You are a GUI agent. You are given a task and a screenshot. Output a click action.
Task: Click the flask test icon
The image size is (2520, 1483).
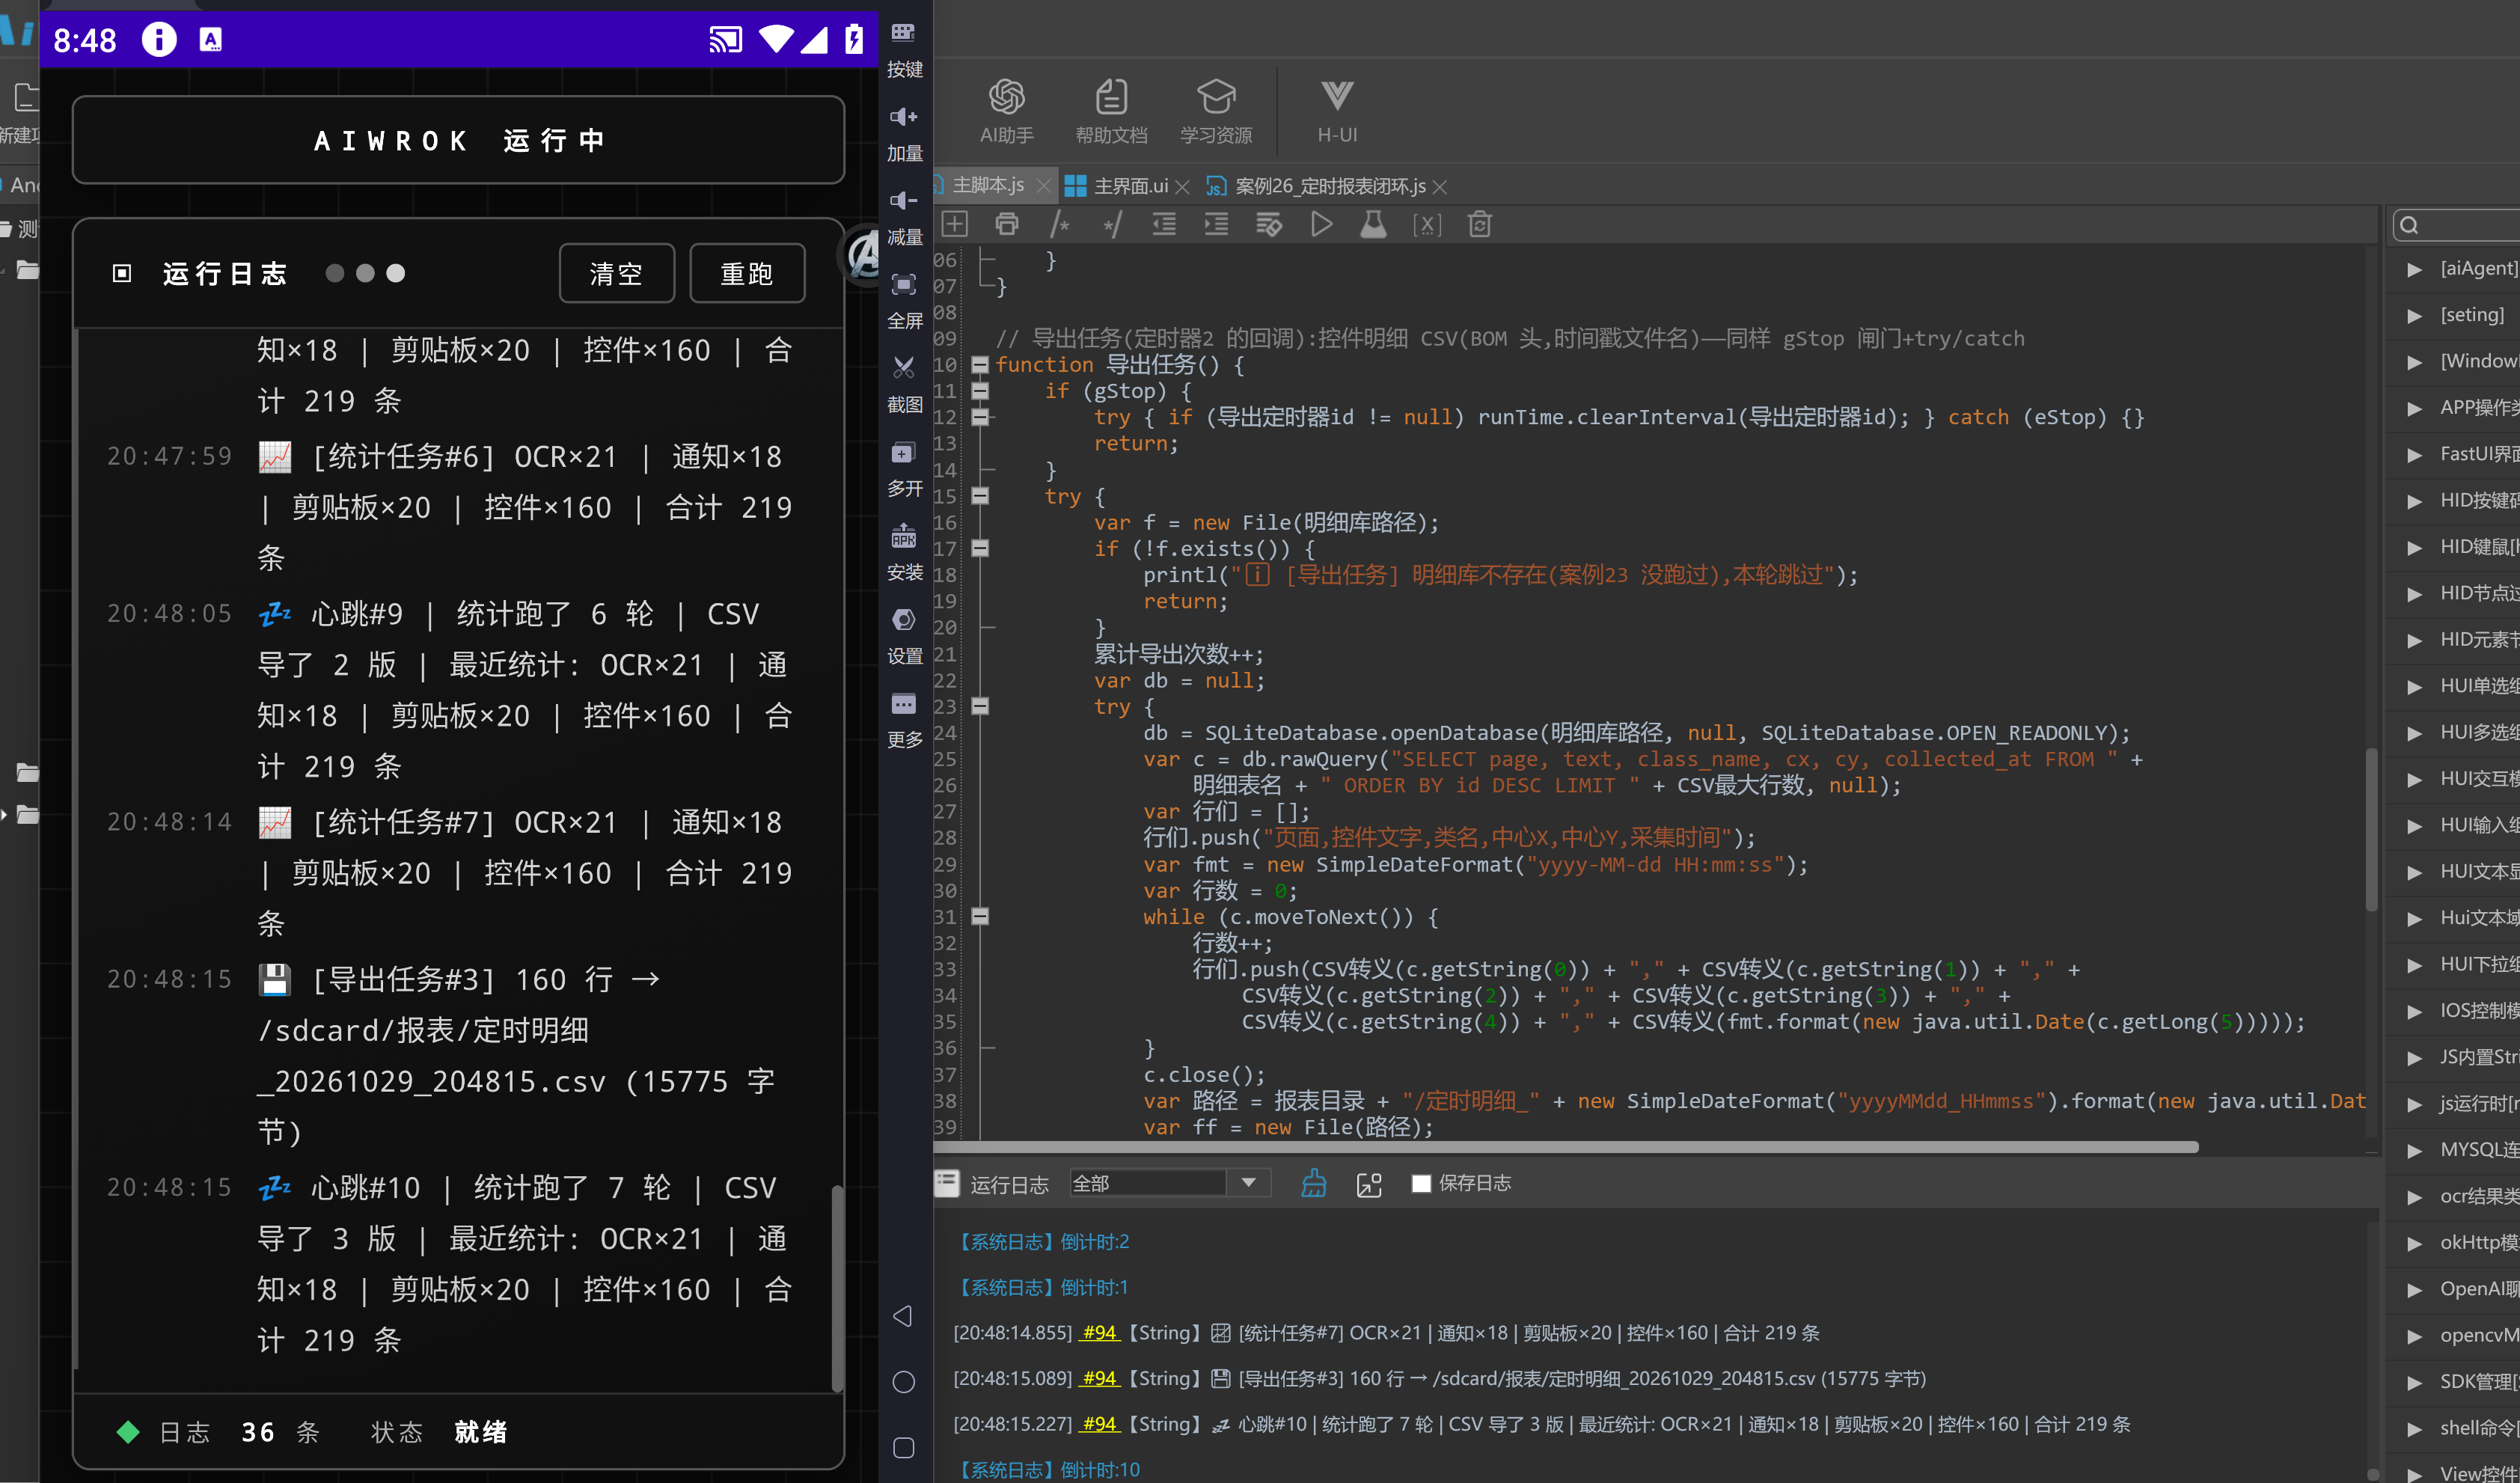tap(1373, 224)
